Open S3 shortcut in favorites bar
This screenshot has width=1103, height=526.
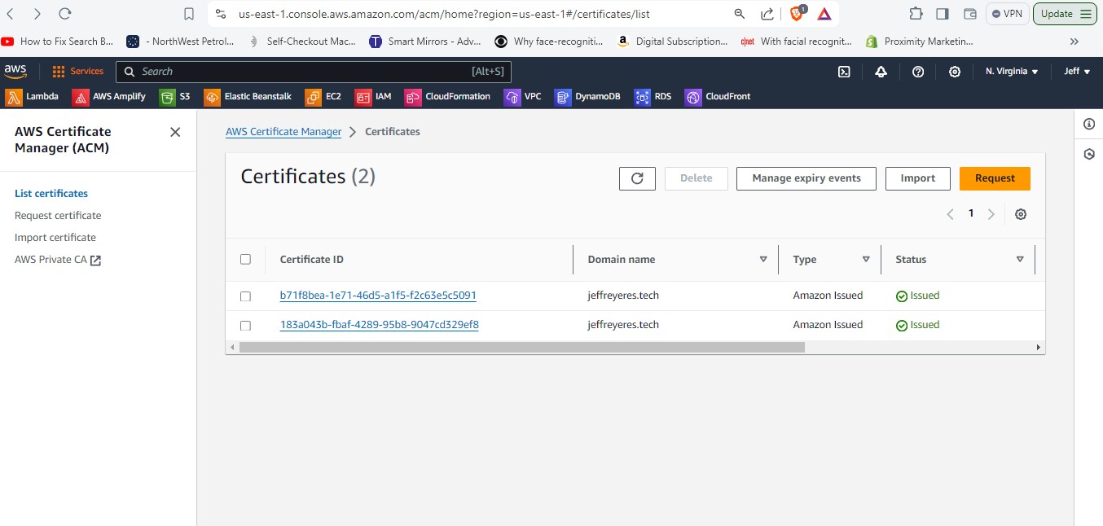click(x=175, y=97)
